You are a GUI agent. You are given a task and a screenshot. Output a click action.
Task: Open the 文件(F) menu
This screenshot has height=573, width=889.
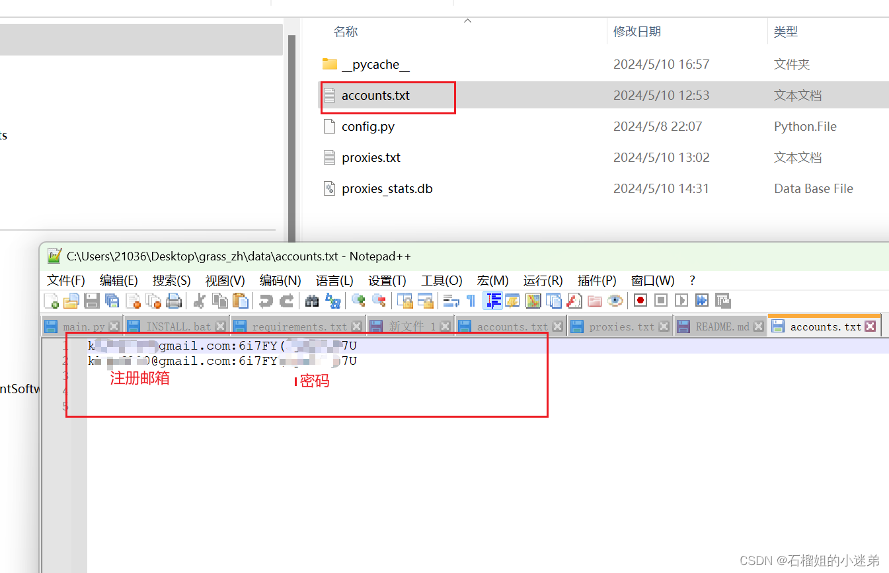click(x=66, y=280)
